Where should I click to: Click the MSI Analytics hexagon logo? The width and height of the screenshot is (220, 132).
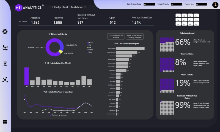[x=18, y=8]
